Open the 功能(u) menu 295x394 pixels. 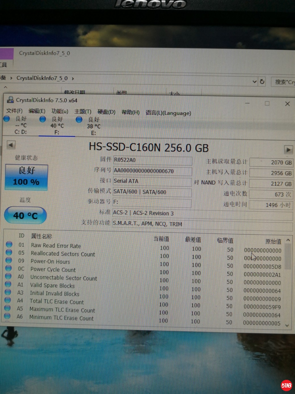pyautogui.click(x=60, y=111)
